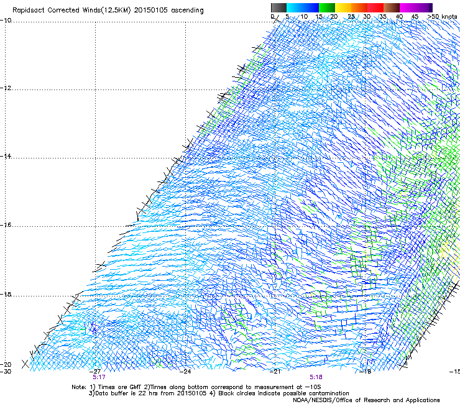The width and height of the screenshot is (460, 404).
Task: Click the '>50 knots' legend text
Action: pyautogui.click(x=442, y=17)
